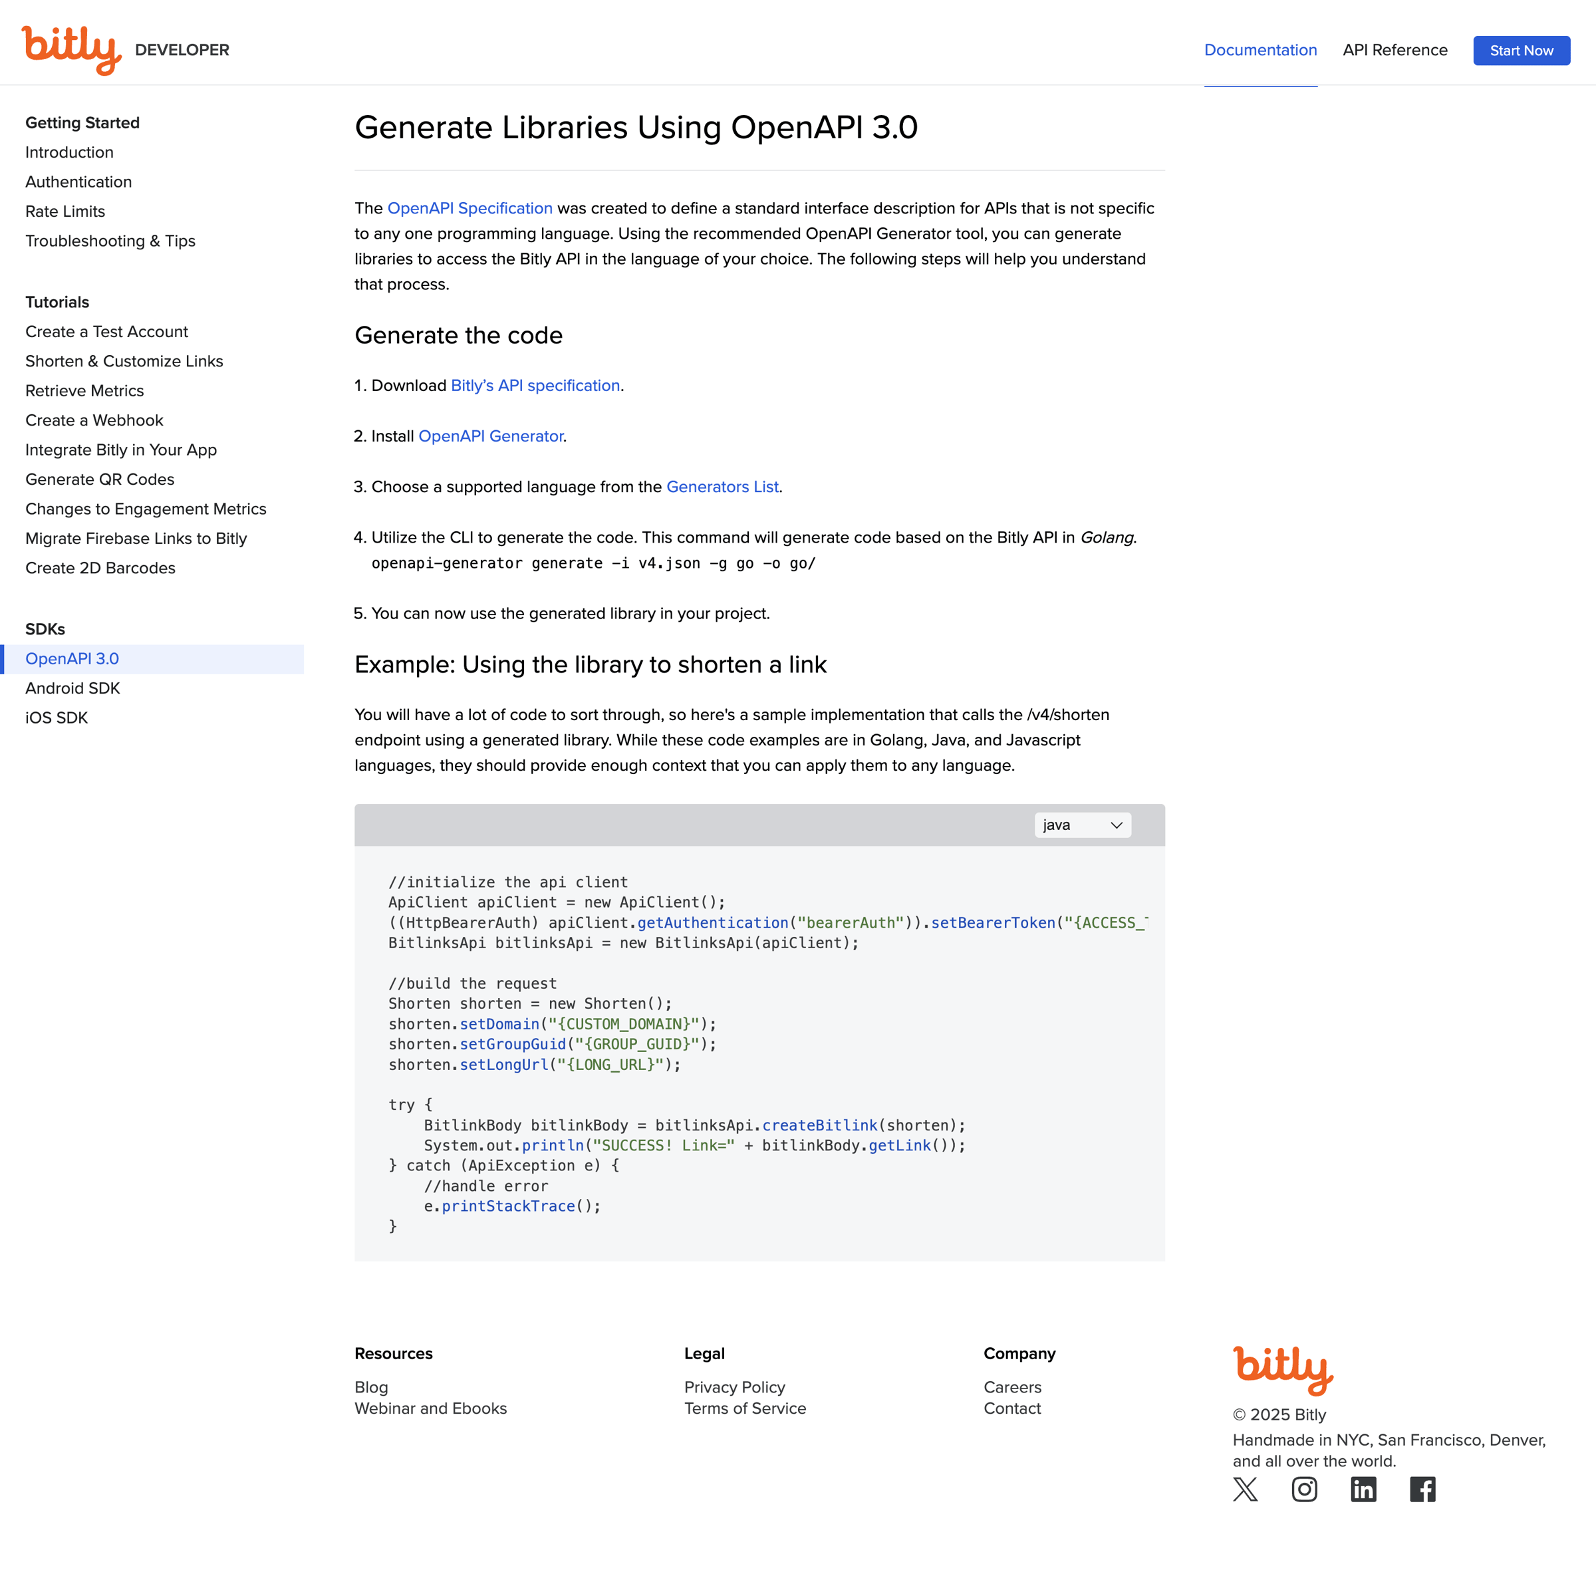The width and height of the screenshot is (1596, 1570).
Task: Click the Getting Started sidebar heading
Action: coord(82,123)
